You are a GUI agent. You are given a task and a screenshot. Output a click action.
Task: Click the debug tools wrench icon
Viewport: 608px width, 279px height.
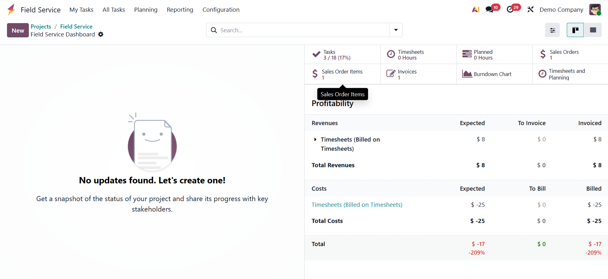(x=530, y=10)
